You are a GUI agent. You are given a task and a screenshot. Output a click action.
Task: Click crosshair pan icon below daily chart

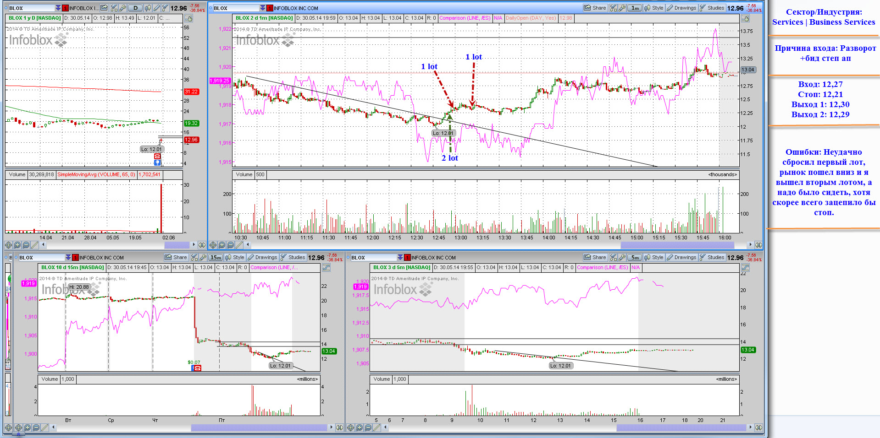tap(8, 245)
